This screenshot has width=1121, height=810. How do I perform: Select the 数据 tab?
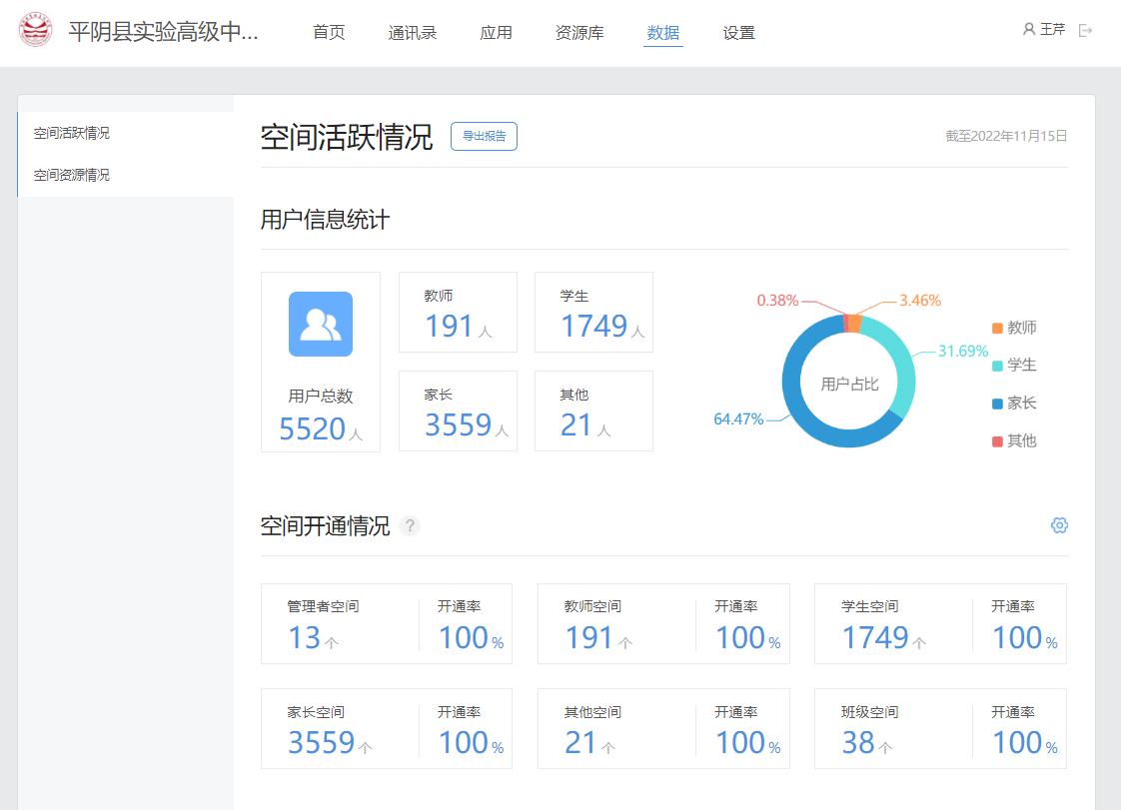pos(663,33)
